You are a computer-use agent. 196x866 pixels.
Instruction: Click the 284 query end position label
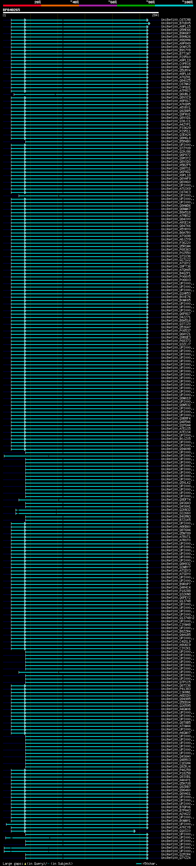tap(155, 15)
